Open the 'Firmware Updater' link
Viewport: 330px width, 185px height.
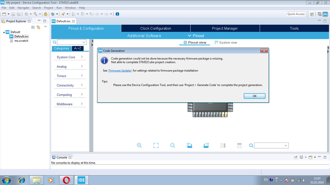(x=120, y=71)
